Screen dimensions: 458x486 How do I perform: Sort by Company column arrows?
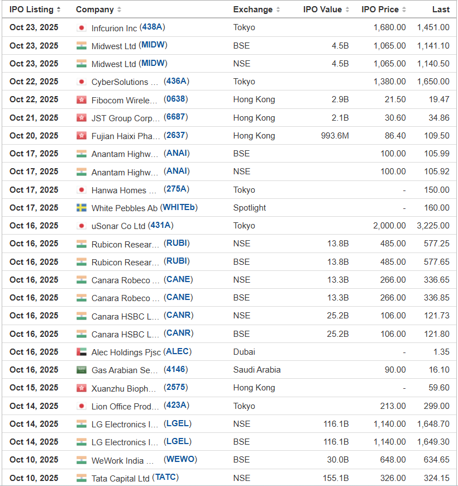pyautogui.click(x=120, y=9)
